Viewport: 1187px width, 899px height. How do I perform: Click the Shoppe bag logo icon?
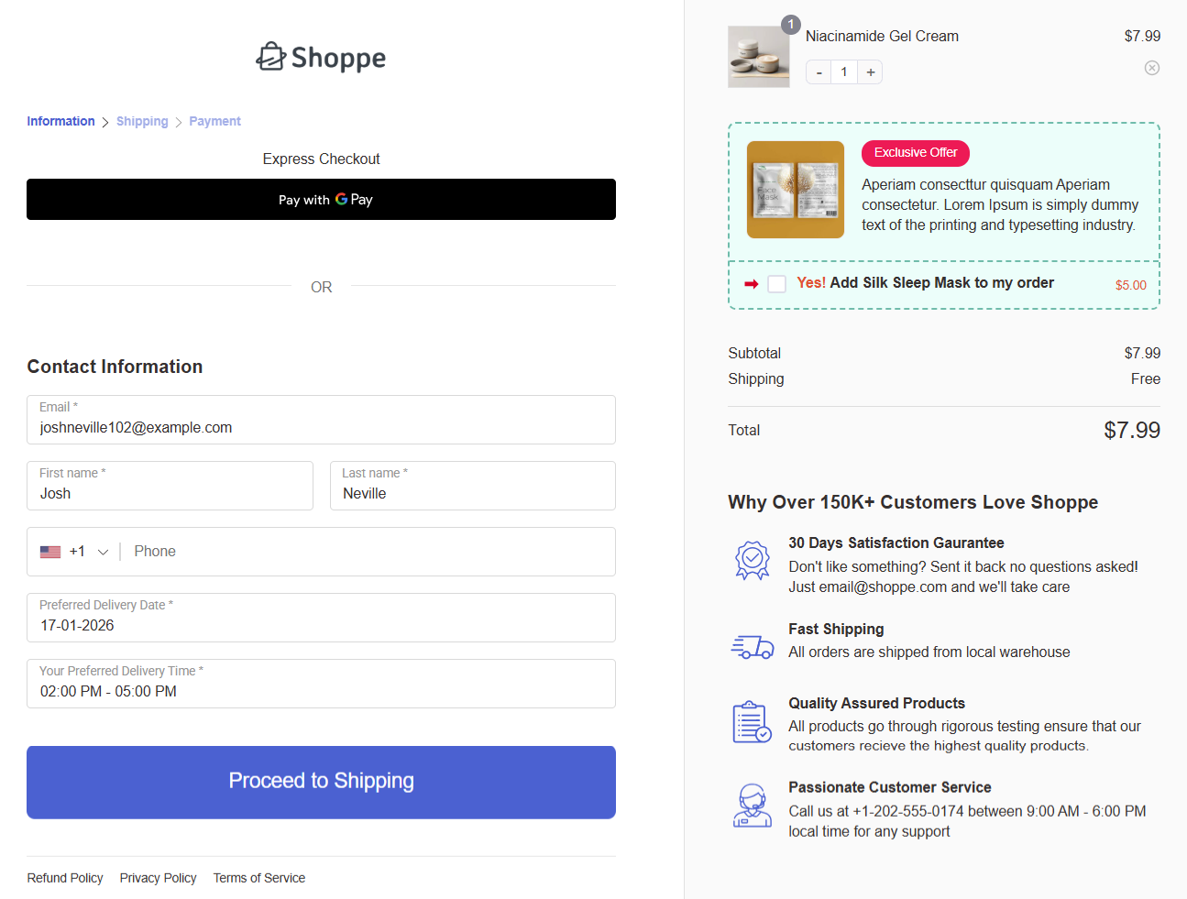point(271,56)
